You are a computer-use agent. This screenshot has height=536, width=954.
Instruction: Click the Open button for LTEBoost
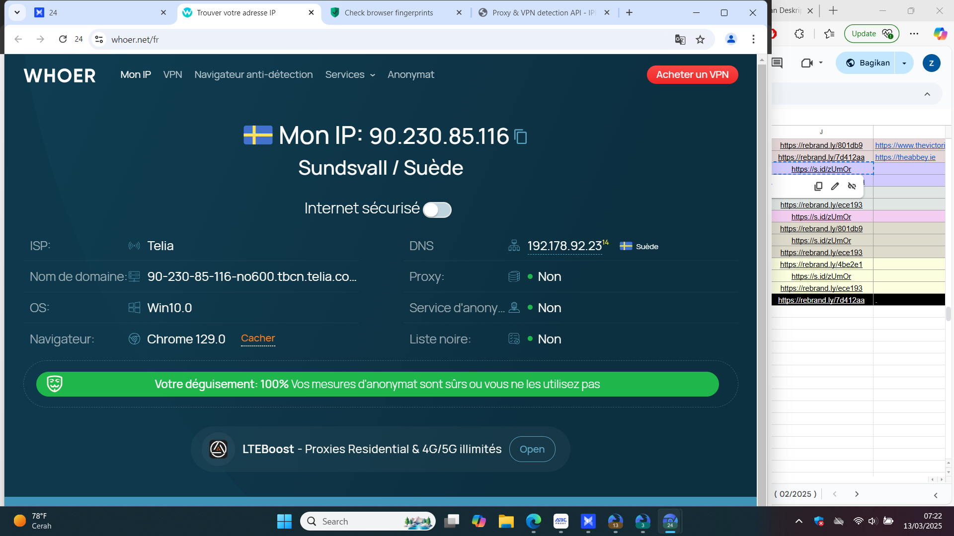click(532, 449)
